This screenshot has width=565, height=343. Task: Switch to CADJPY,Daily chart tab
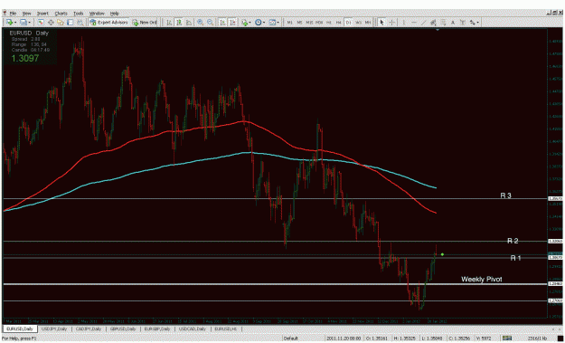tap(89, 329)
